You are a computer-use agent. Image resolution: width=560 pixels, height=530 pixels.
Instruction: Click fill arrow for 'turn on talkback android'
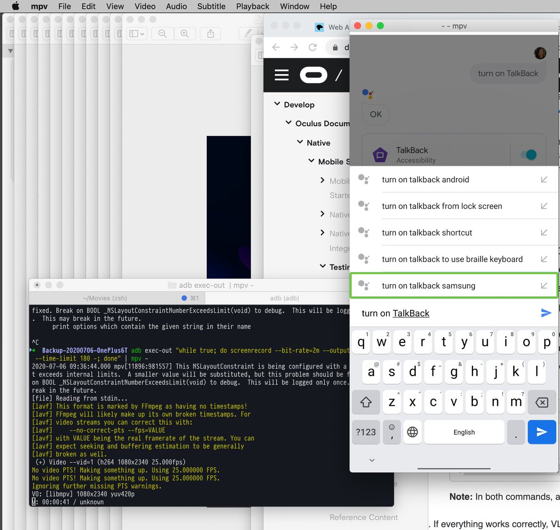[544, 180]
